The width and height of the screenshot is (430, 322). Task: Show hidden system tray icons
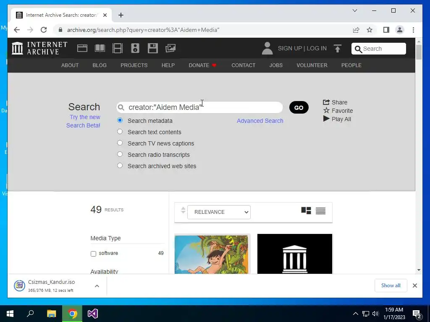[355, 314]
